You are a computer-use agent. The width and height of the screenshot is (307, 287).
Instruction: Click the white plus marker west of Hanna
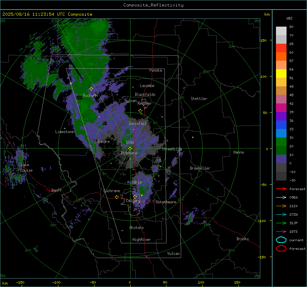coord(193,137)
